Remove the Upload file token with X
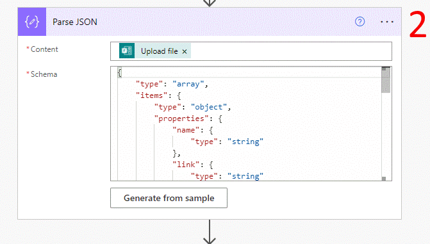The height and width of the screenshot is (244, 430). [x=185, y=51]
